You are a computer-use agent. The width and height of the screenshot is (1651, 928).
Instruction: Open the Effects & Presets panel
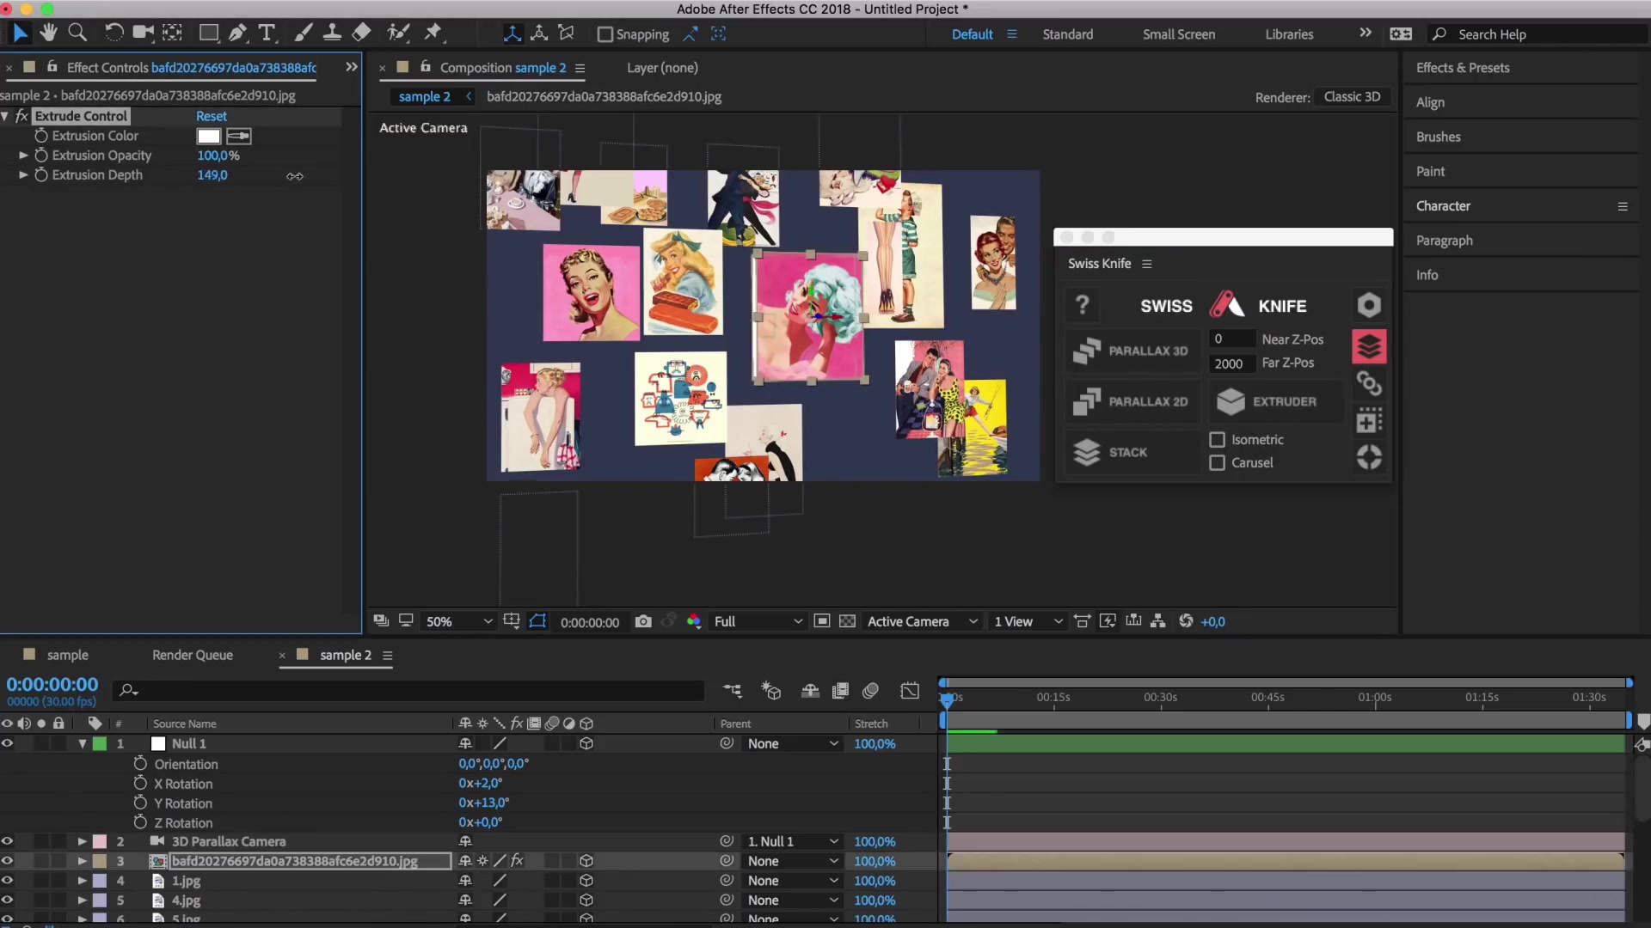click(1462, 68)
